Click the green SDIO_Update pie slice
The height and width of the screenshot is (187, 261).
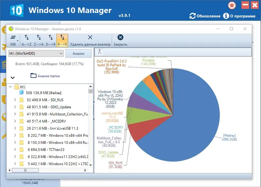tap(143, 116)
